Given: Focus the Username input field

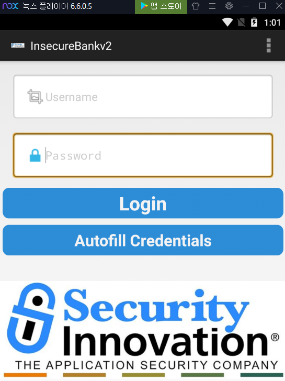Looking at the screenshot, I should pos(143,97).
